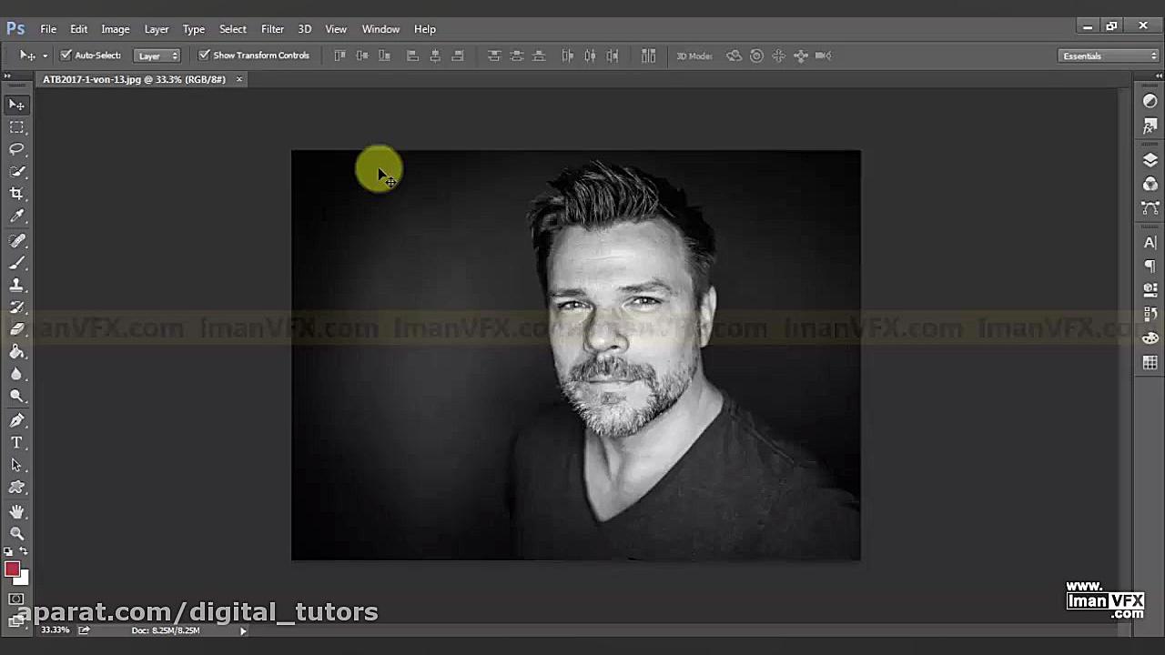Uncheck Show Transform Controls
Viewport: 1165px width, 655px height.
click(204, 55)
